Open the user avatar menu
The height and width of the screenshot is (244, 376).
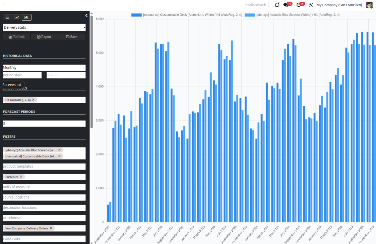pos(369,5)
